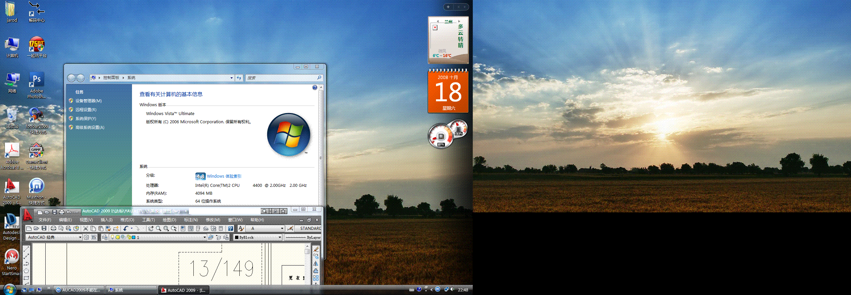Open Layer Properties Manager icon
The width and height of the screenshot is (851, 295).
pyautogui.click(x=105, y=237)
